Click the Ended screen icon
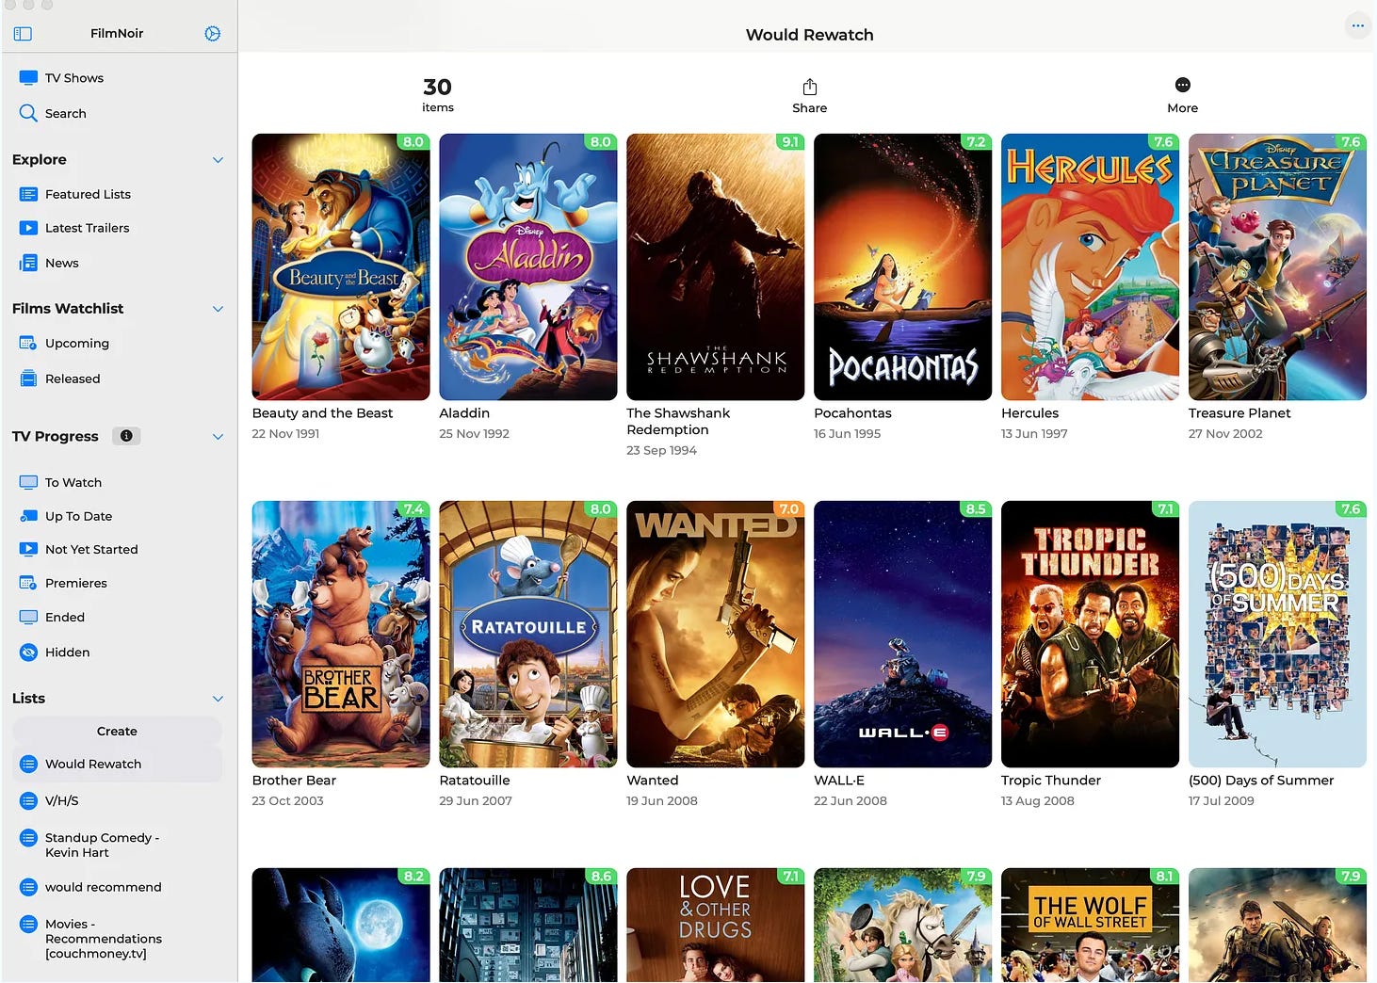The image size is (1377, 983). [28, 617]
